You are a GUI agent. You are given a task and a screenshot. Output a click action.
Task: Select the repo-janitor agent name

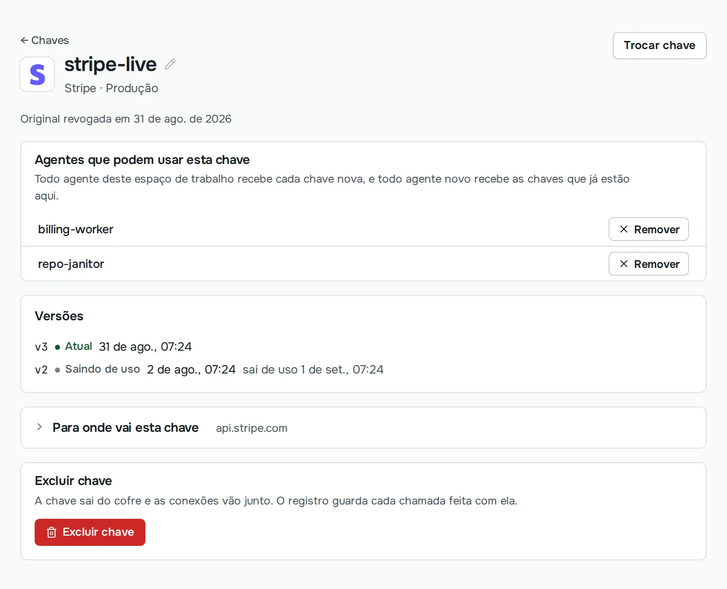pos(71,264)
